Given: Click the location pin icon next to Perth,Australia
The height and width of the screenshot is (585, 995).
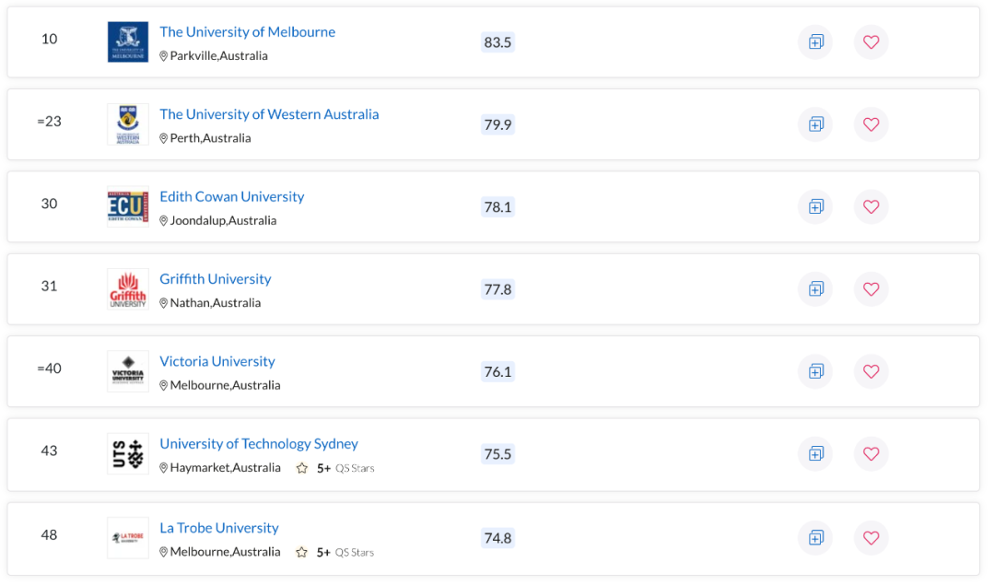Looking at the screenshot, I should [164, 137].
